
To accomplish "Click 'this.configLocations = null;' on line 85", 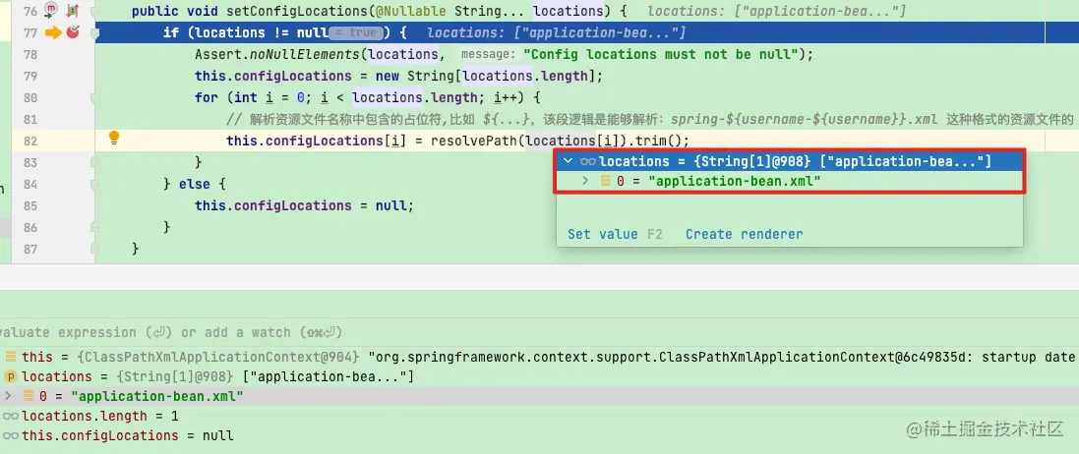I will click(x=304, y=205).
